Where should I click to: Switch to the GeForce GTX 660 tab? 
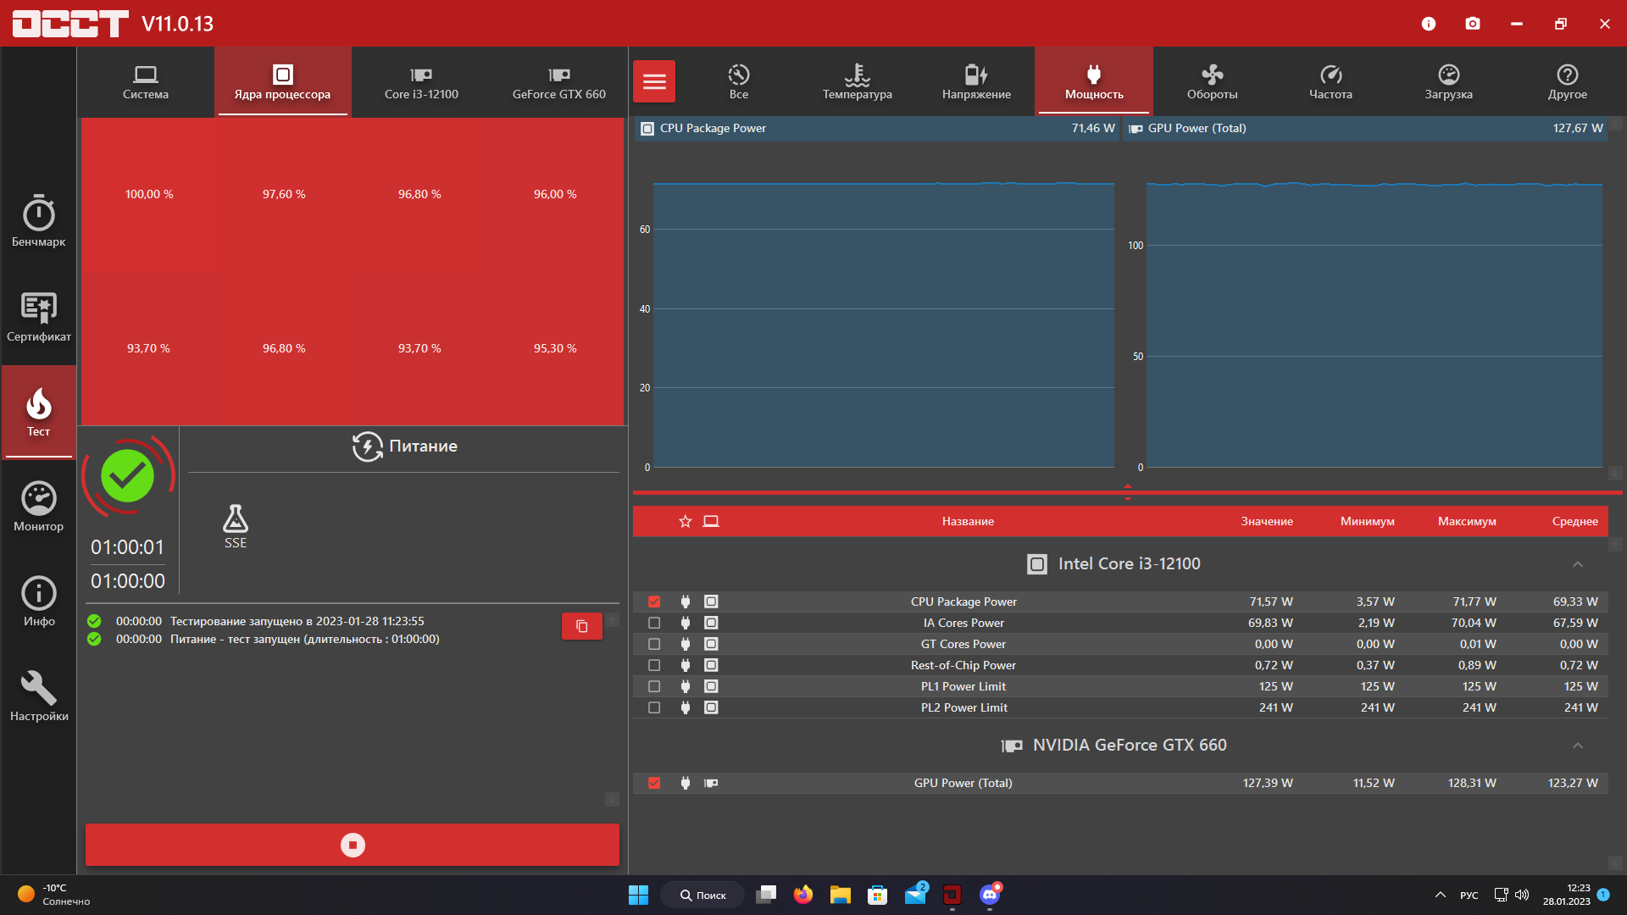559,81
